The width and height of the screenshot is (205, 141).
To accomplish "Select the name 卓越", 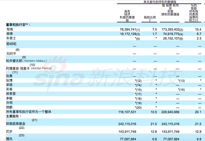I will coord(9,85).
